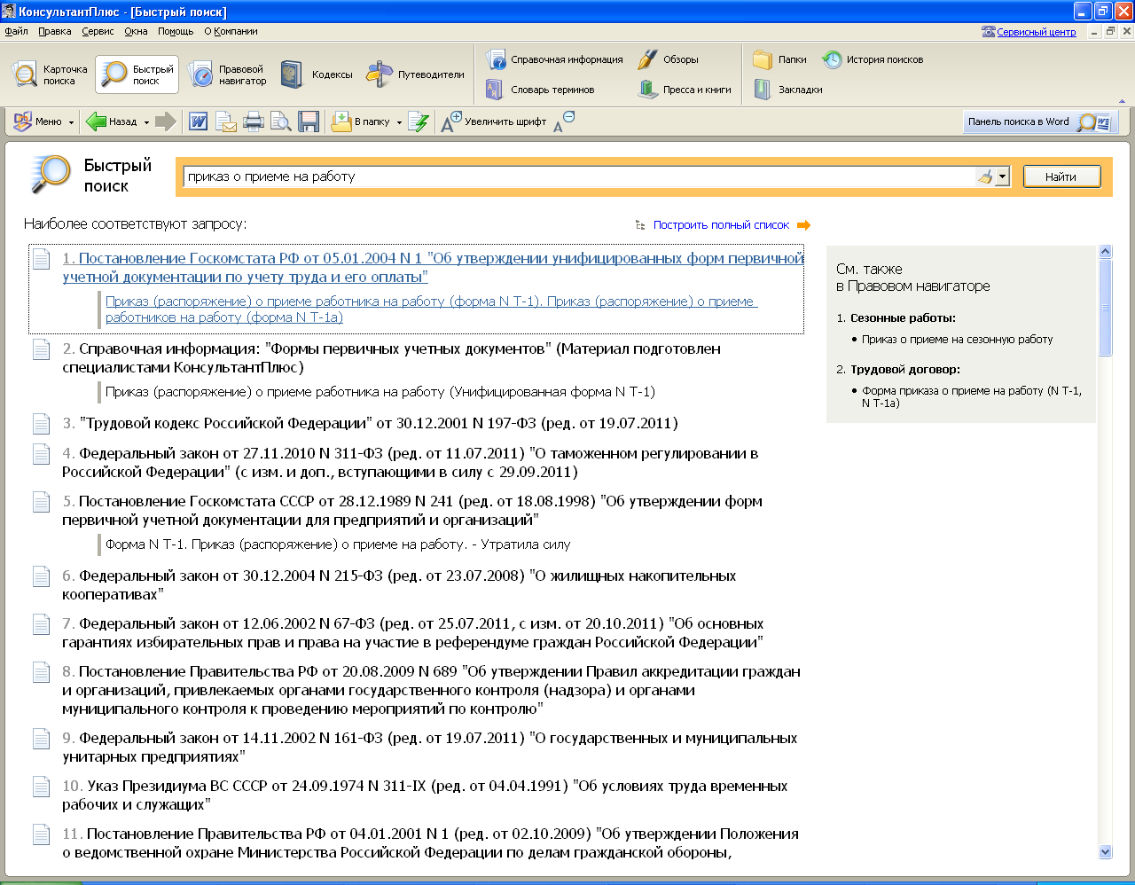Open the search query history dropdown

click(x=1003, y=176)
